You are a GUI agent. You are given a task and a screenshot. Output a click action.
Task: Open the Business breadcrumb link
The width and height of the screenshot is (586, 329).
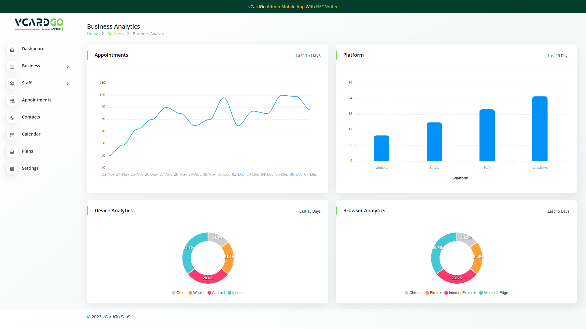tap(115, 34)
